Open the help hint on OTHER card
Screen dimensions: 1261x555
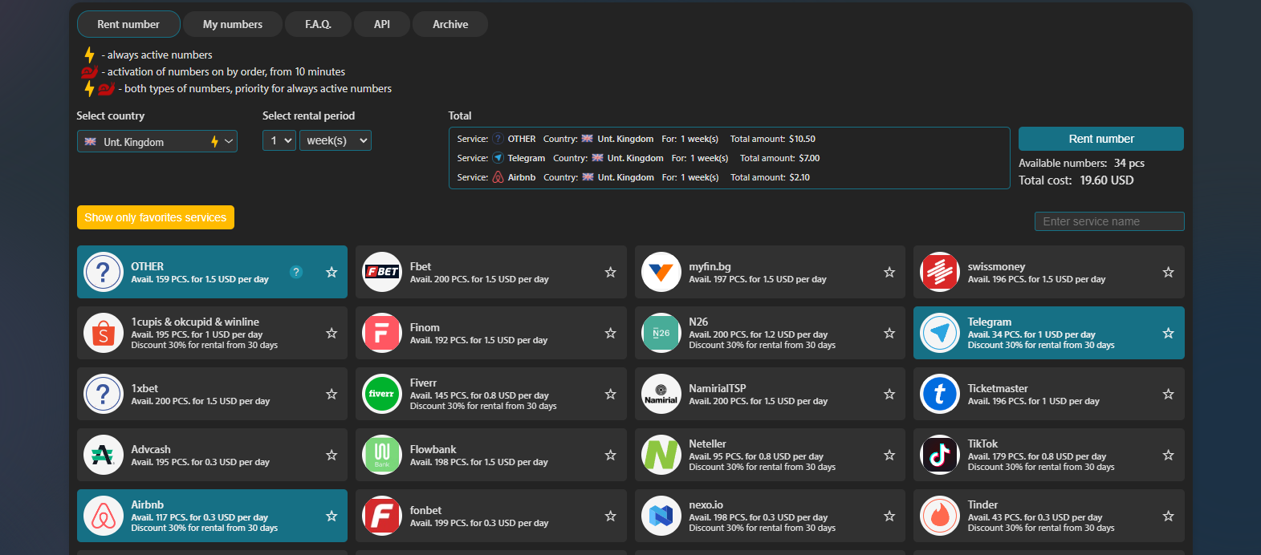296,272
